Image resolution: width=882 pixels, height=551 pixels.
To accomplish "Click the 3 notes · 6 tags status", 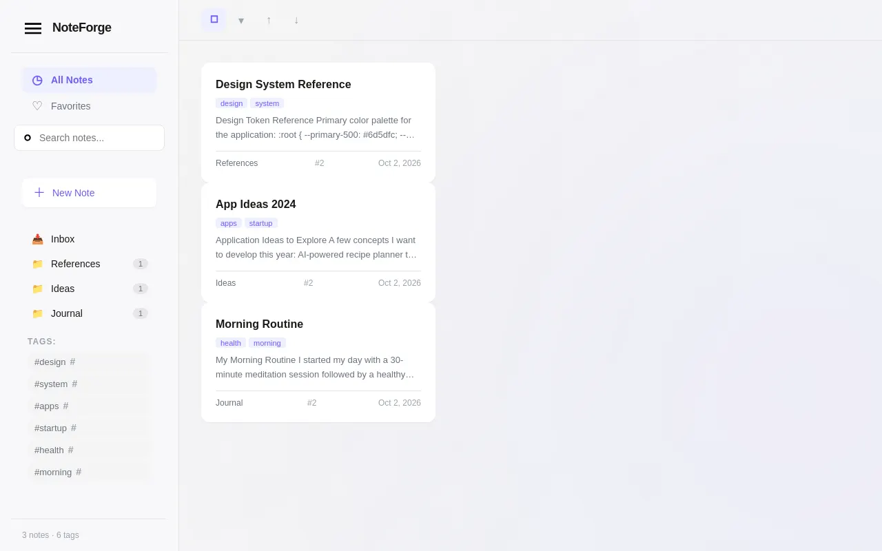I will [x=50, y=535].
